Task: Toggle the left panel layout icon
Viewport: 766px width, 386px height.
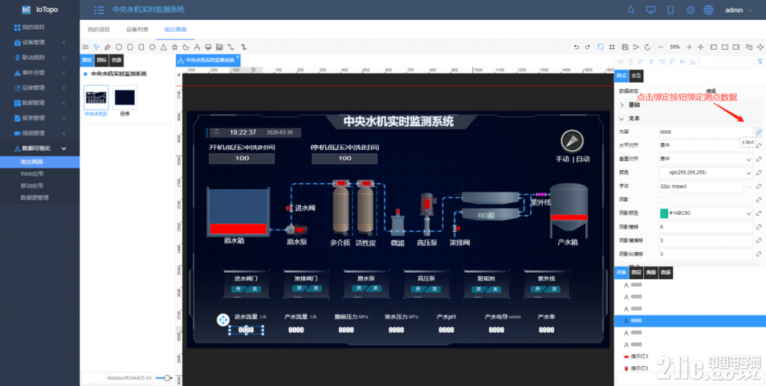Action: click(714, 47)
